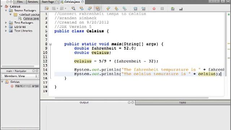Click the Test Libraries folder icon
Viewport: 231px width, 130px height.
[11, 31]
